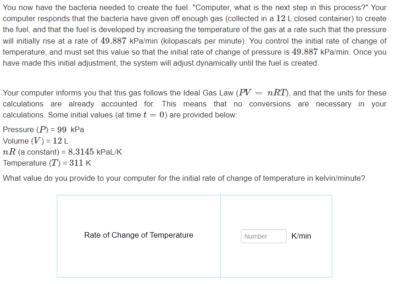This screenshot has width=401, height=284.
Task: Click the words Ideal Gas Law
Action: click(208, 93)
